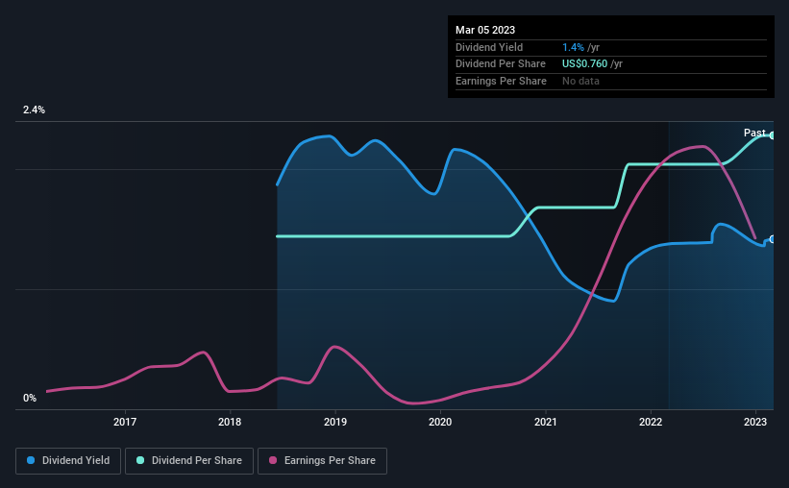Click the 2023 x-axis label

coord(755,422)
